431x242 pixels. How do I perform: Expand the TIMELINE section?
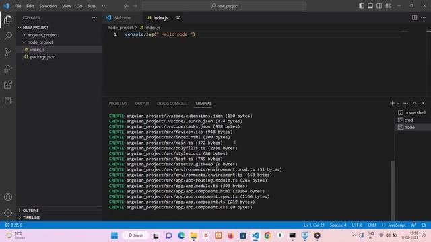(59, 218)
